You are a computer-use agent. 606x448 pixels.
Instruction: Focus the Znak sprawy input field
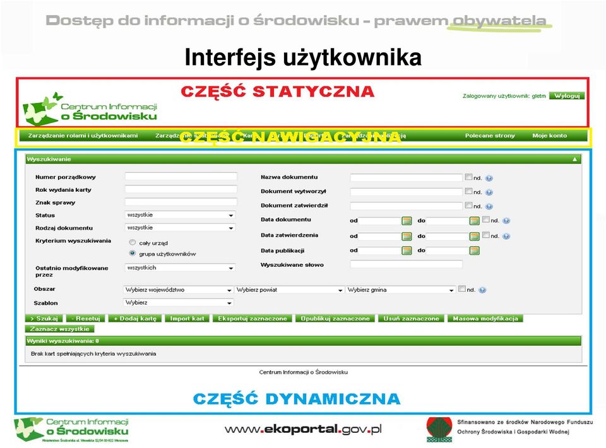181,202
